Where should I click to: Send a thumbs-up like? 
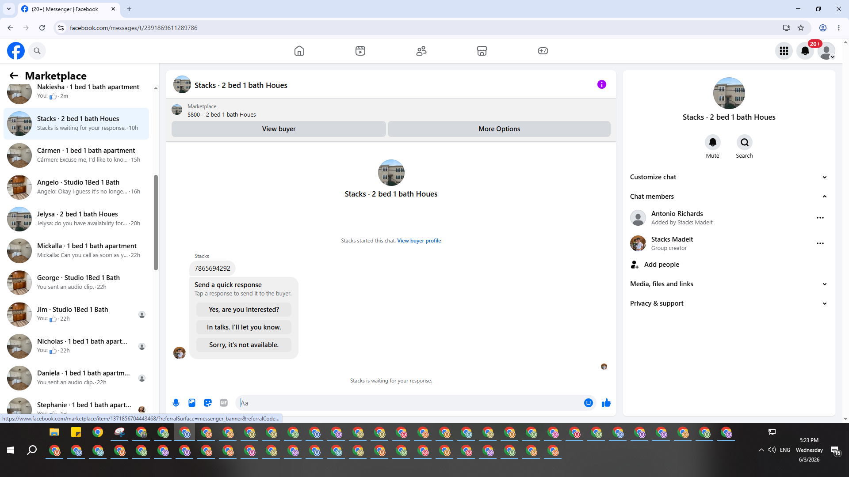[606, 403]
